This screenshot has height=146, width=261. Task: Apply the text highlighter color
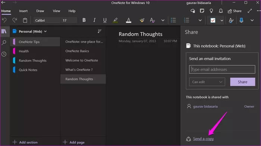[115, 20]
